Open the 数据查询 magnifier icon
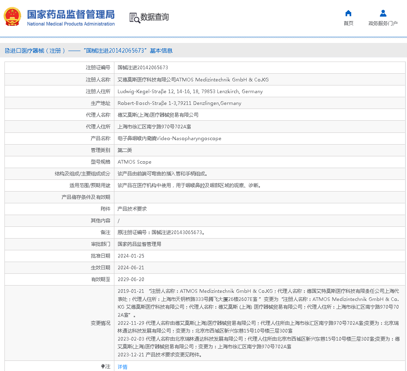 [x=135, y=18]
